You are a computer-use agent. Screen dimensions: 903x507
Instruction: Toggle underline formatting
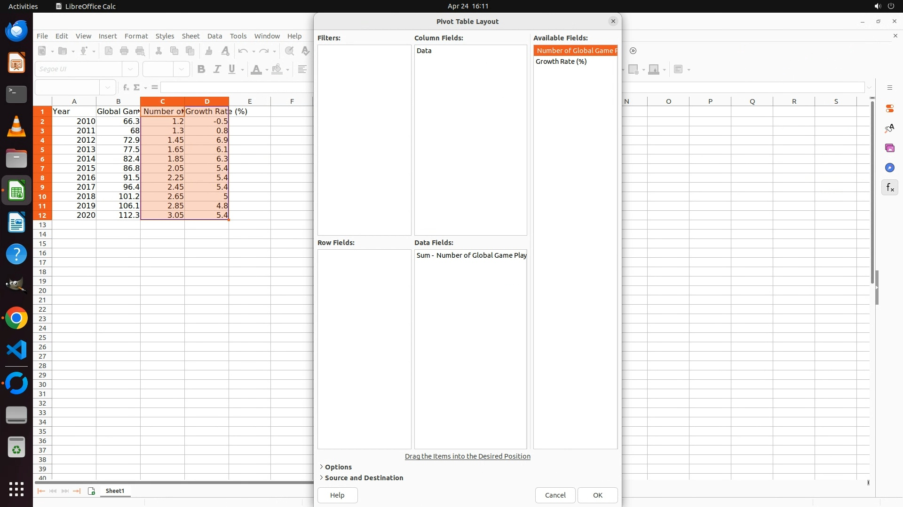232,69
